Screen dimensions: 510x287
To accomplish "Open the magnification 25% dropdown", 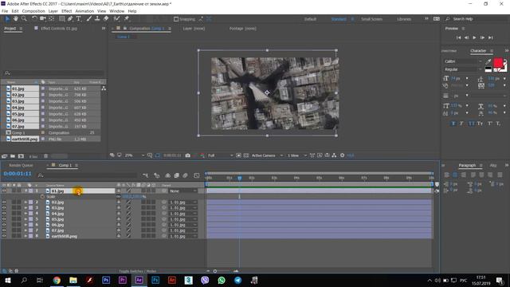I will 135,155.
